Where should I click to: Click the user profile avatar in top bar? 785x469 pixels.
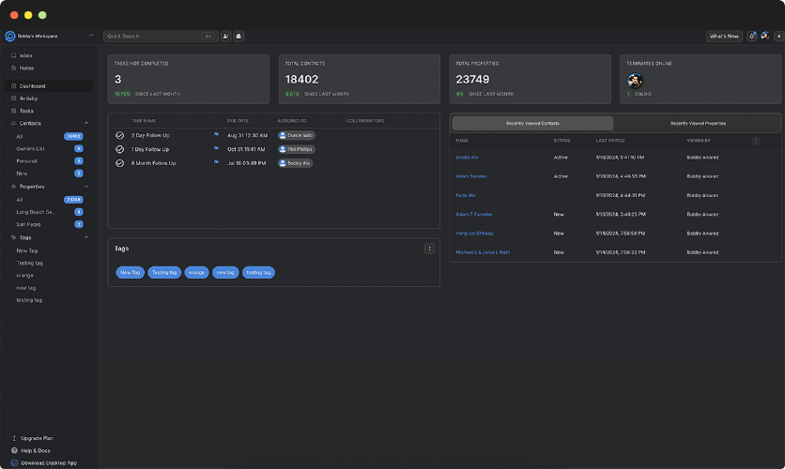(765, 37)
